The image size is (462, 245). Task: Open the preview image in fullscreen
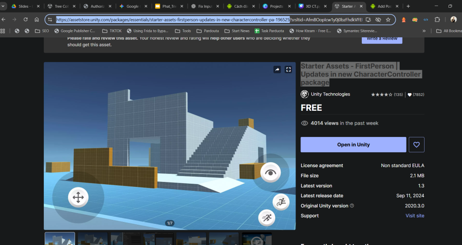[289, 69]
